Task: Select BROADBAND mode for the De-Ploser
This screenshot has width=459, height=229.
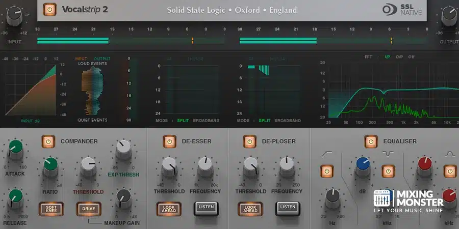Action: coord(288,120)
